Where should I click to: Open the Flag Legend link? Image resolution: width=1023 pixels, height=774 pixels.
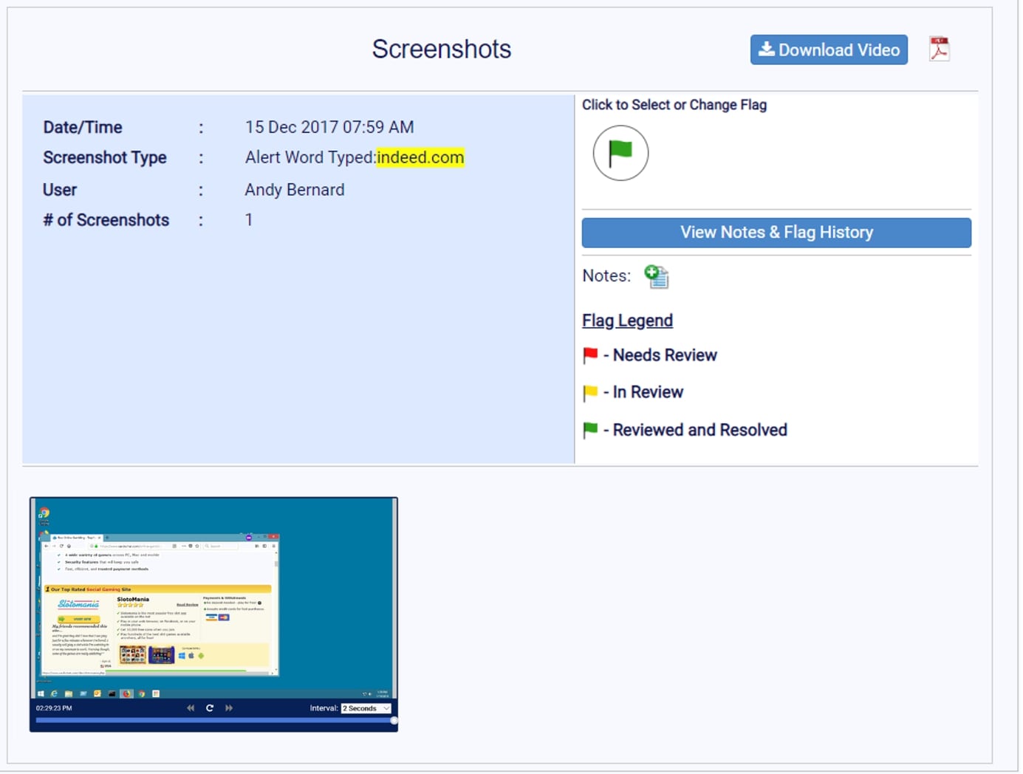tap(627, 321)
